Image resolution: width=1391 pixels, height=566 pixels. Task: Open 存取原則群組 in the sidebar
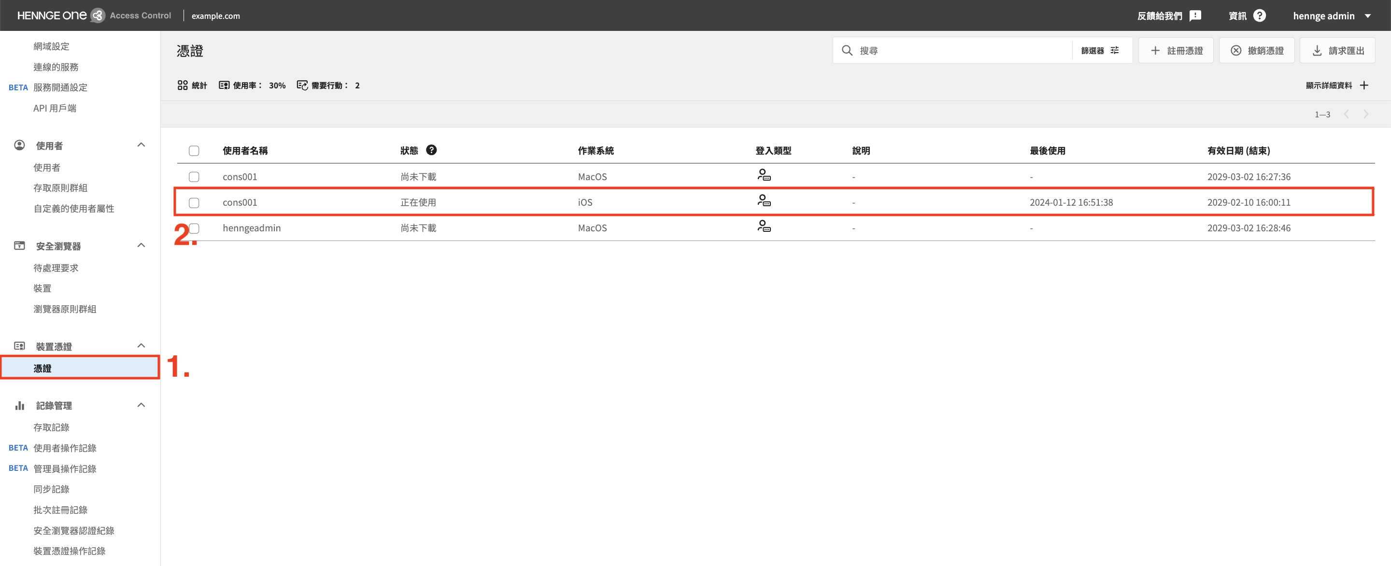coord(60,188)
